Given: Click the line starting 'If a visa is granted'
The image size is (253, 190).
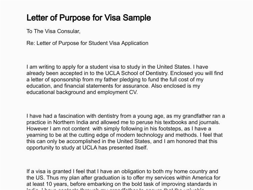Looking at the screenshot, I should point(122,172).
